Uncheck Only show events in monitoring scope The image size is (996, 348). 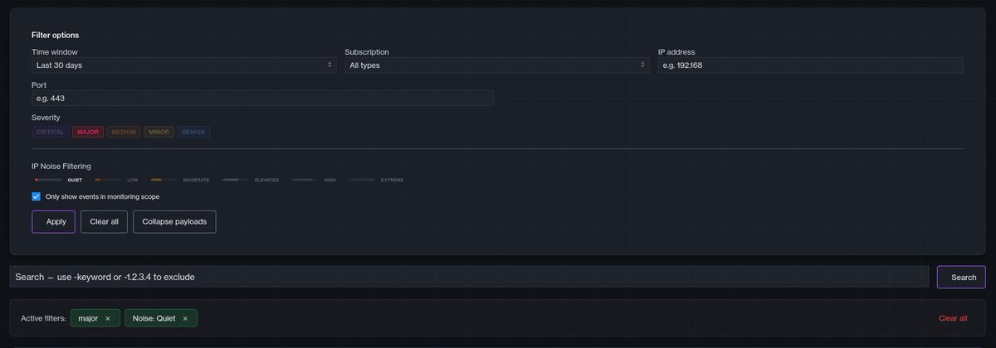click(x=37, y=197)
